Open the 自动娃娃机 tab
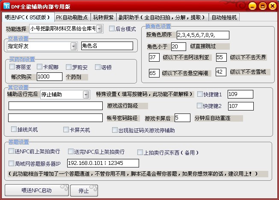279x200 pixels. coord(224,18)
